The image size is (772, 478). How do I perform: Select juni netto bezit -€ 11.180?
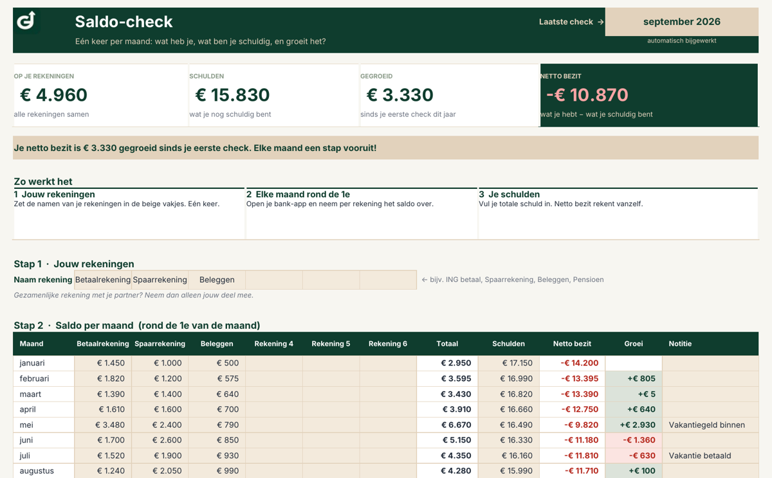click(572, 440)
